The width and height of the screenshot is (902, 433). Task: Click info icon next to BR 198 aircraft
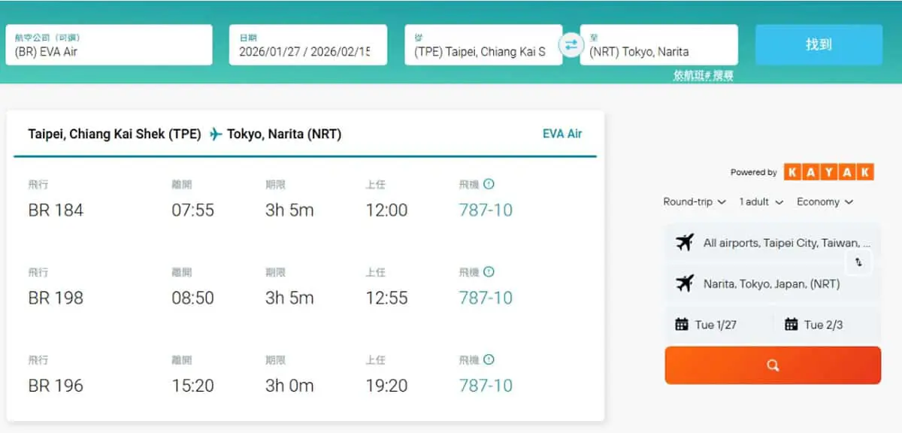(489, 272)
